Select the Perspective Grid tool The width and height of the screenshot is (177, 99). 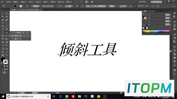tap(7, 39)
